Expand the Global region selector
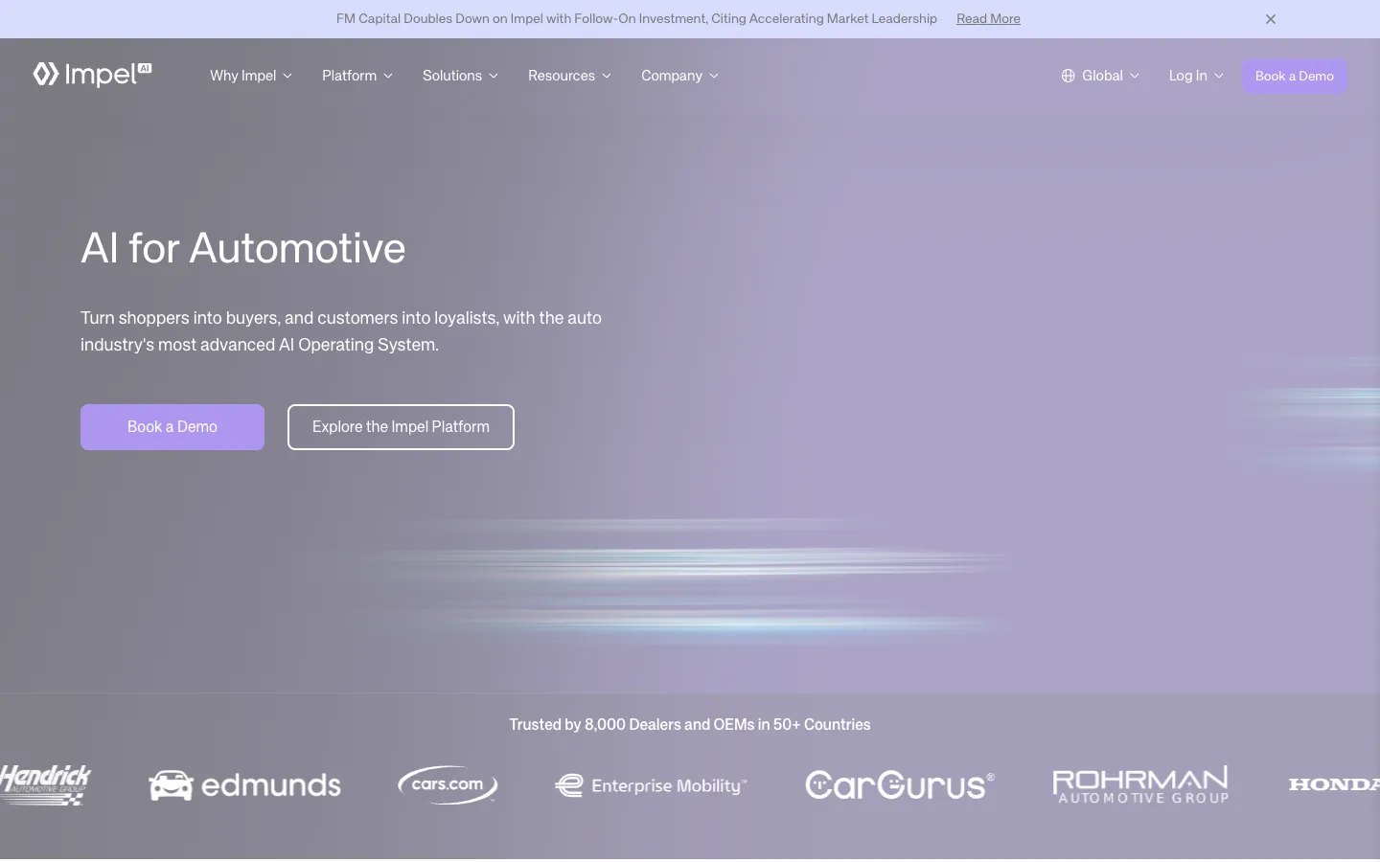Viewport: 1380px width, 862px height. pyautogui.click(x=1100, y=76)
